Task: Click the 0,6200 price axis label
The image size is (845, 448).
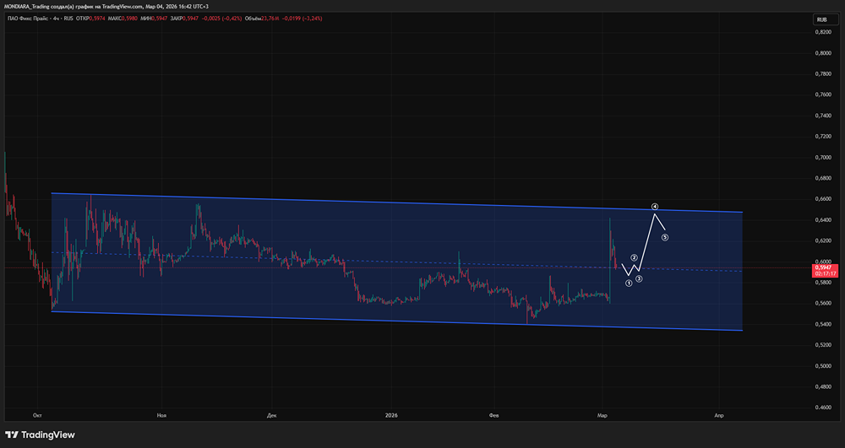Action: pos(822,241)
